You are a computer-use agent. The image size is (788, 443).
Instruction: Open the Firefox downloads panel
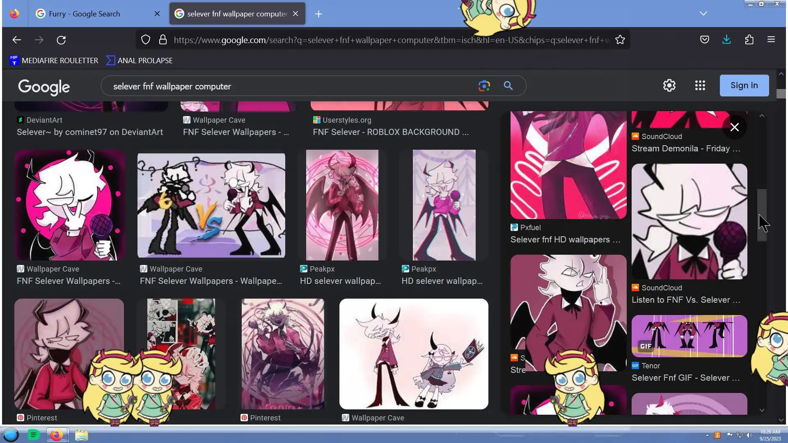[726, 40]
